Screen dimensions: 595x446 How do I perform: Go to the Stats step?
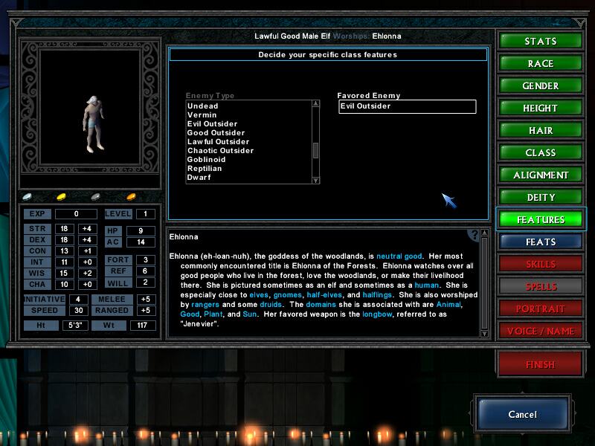click(x=541, y=41)
